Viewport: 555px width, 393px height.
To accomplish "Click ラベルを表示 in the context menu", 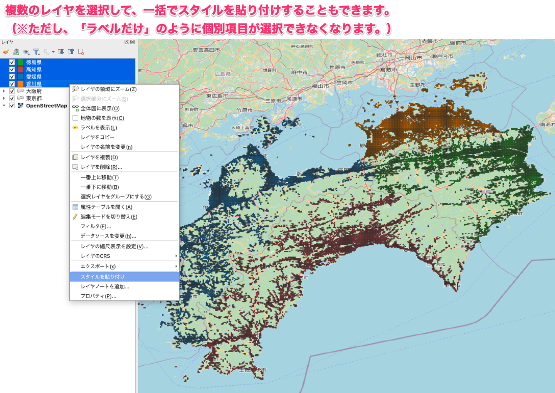I will pyautogui.click(x=124, y=128).
